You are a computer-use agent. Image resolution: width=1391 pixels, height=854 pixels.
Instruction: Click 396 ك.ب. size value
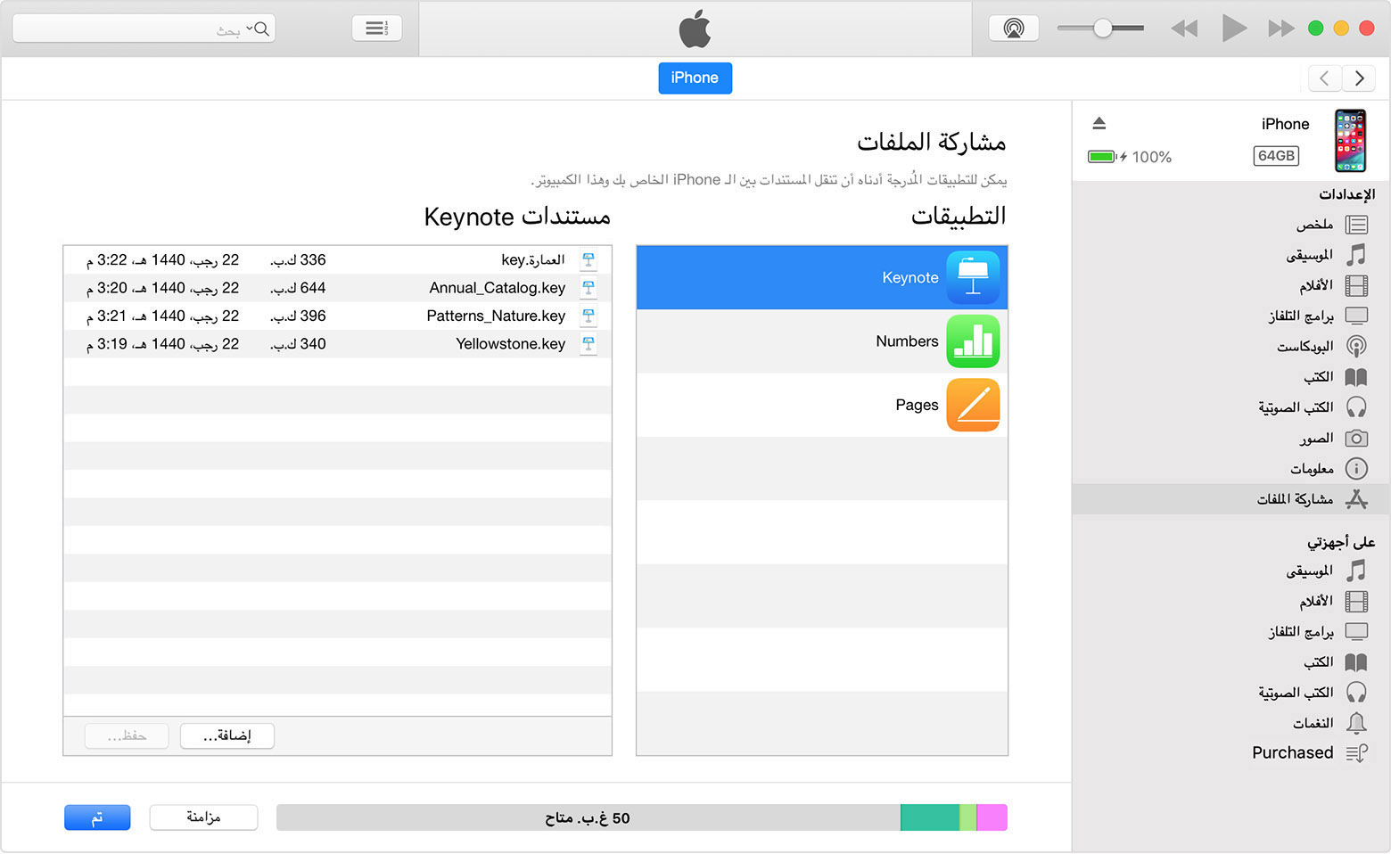tap(299, 316)
